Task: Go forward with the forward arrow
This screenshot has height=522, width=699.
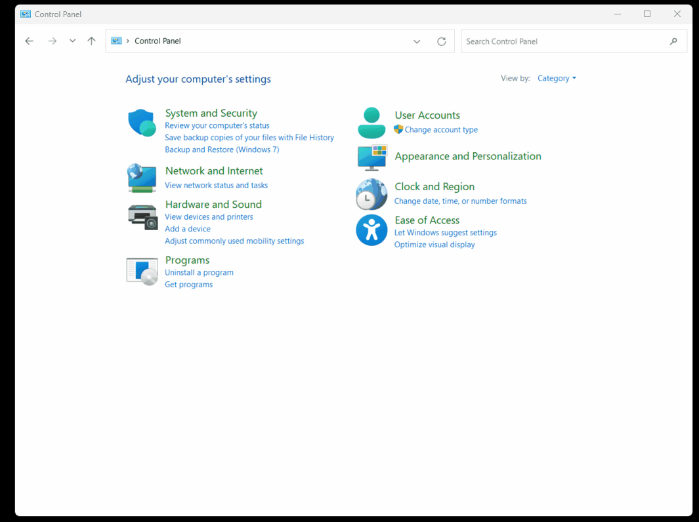Action: point(52,41)
